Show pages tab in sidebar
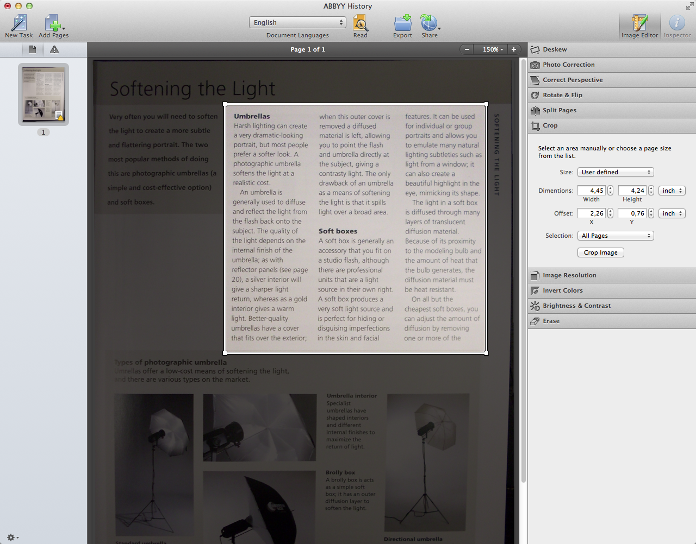Viewport: 696px width, 544px height. tap(33, 49)
